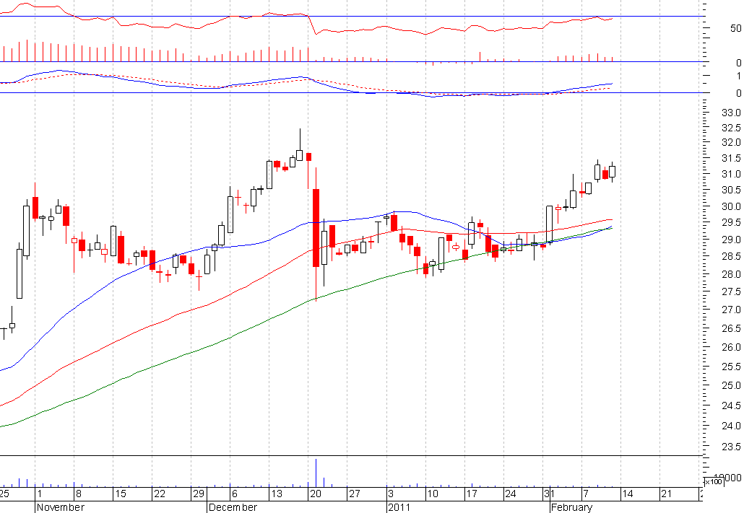Click date label 27 in December

click(355, 494)
